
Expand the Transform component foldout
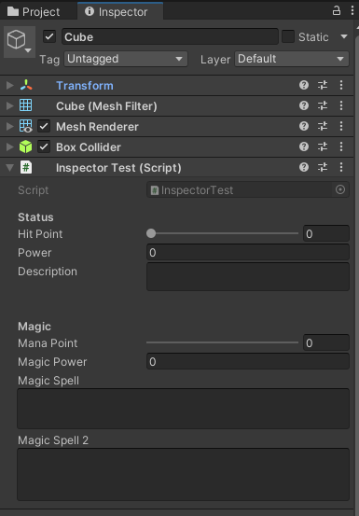(10, 86)
